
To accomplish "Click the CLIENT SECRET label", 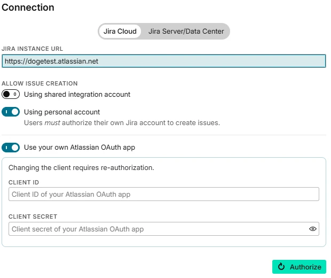I will [x=33, y=217].
